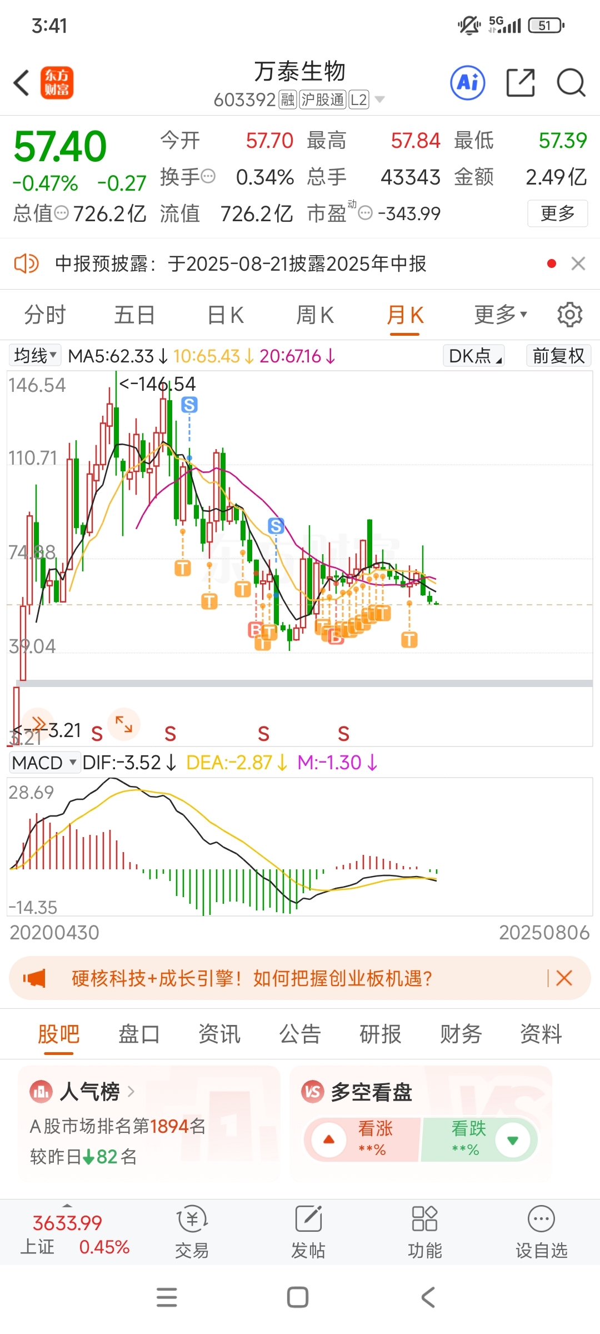
Task: Dismiss the 中报预披露 notice
Action: coord(578,263)
